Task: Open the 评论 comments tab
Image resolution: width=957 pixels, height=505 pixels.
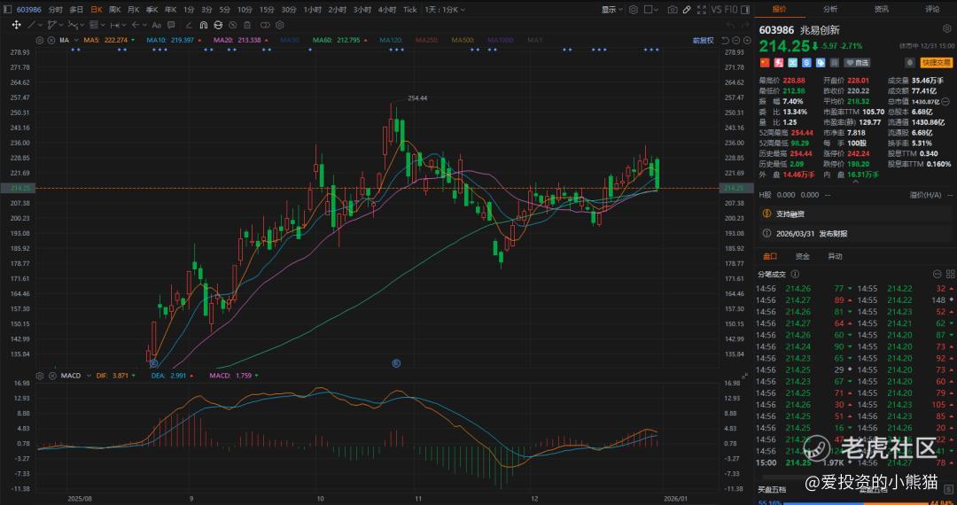Action: (932, 9)
